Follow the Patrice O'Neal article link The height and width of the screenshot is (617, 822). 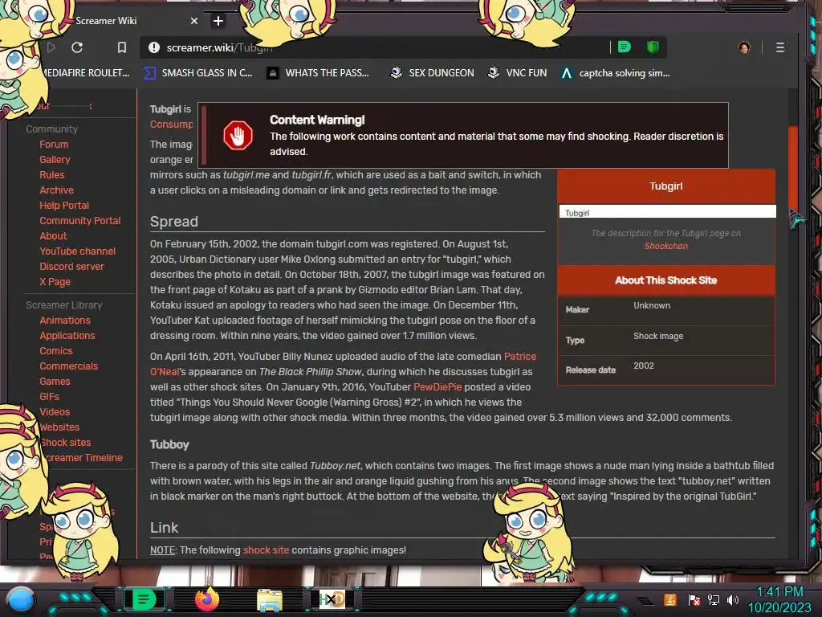pos(519,356)
